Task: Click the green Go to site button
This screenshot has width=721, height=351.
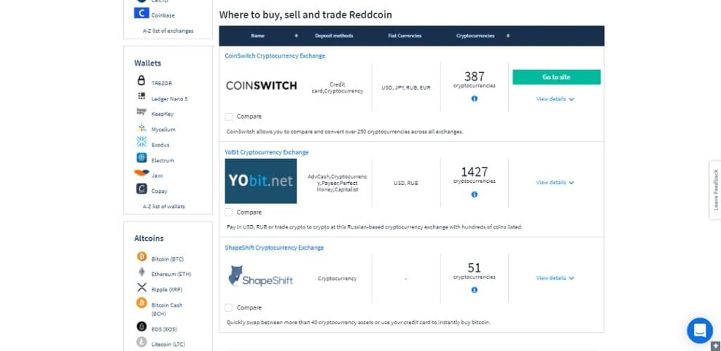Action: (x=556, y=77)
